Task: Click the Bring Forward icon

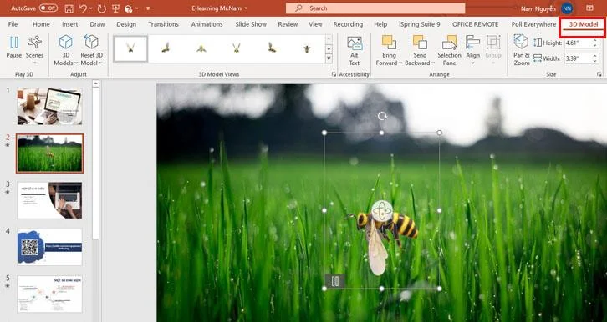Action: tap(389, 42)
